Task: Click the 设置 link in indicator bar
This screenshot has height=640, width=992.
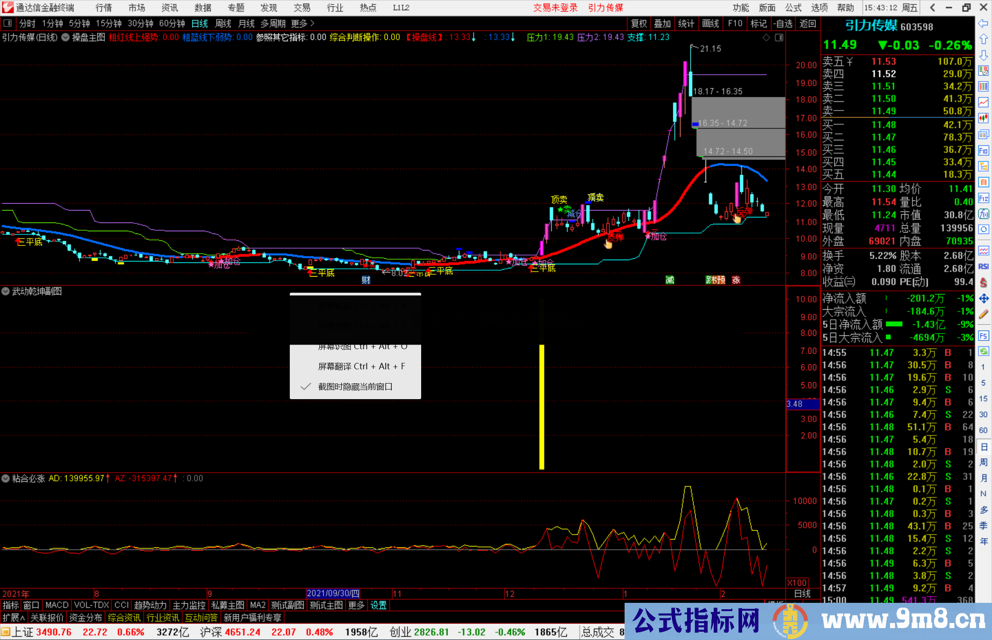Action: point(378,605)
